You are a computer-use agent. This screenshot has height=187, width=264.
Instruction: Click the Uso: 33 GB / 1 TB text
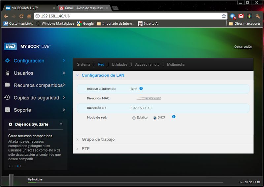coord(249,182)
